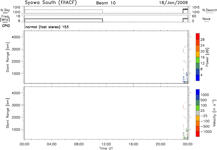Select the Velocity segment between -500 and -100
The image size is (217, 150).
pos(198,124)
